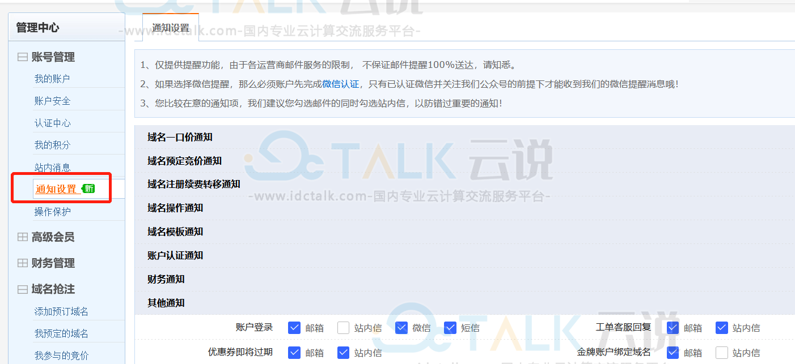Viewport: 795px width, 364px height.
Task: Open 账户安全 page
Action: point(52,101)
